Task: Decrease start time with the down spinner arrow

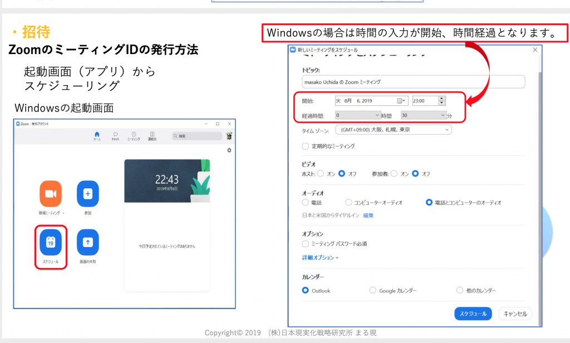Action: click(441, 104)
